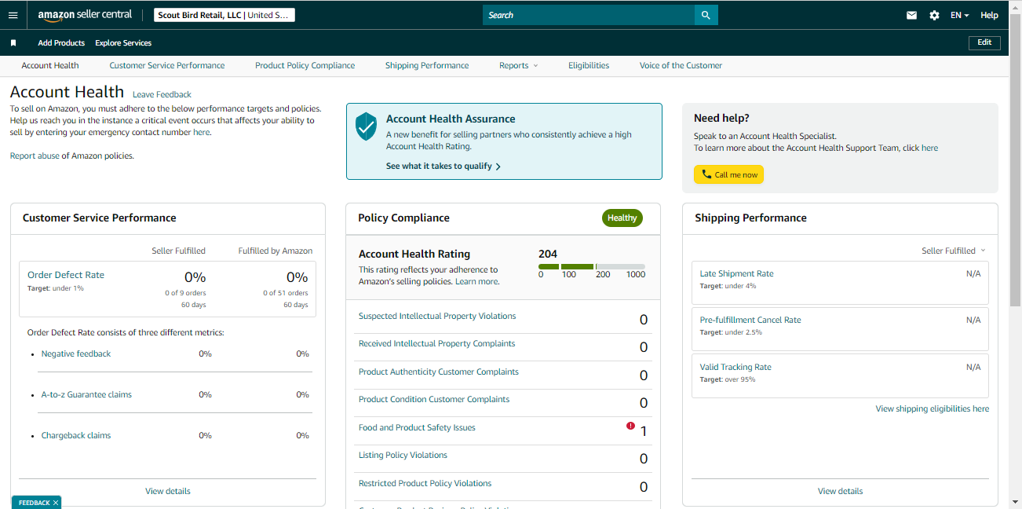Open the Seller Fulfilled shipping dropdown
This screenshot has width=1022, height=509.
[953, 251]
